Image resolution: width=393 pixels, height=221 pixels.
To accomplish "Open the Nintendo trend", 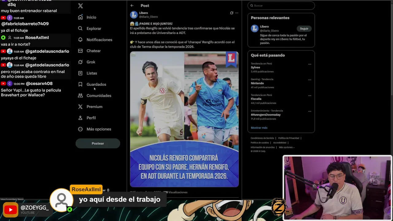I will click(x=257, y=83).
